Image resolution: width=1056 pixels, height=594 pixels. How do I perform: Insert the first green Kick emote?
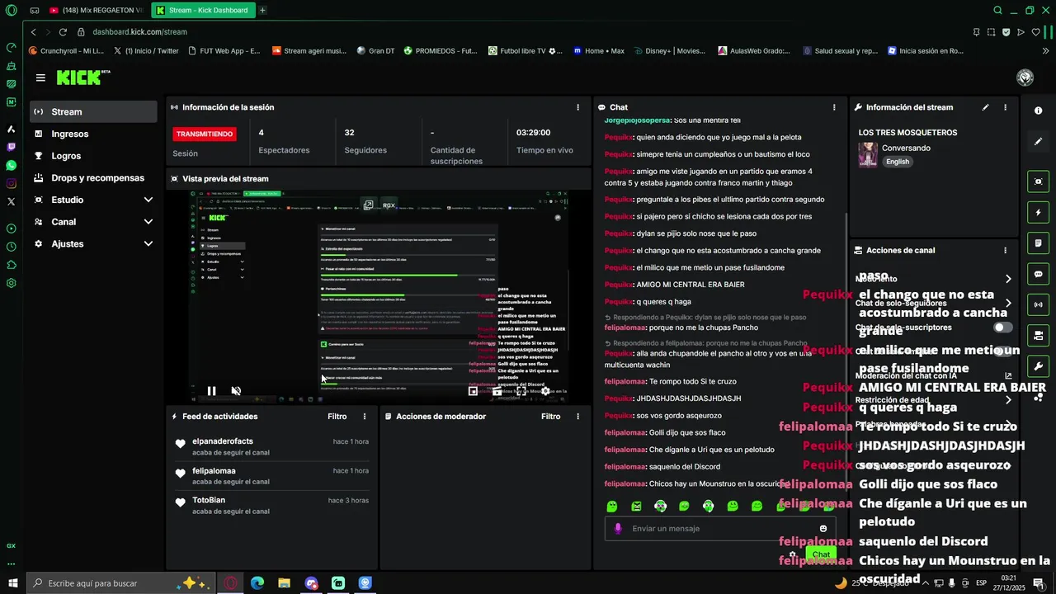pos(612,507)
